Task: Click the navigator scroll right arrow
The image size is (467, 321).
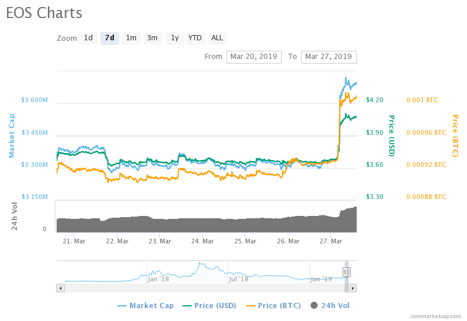Action: coord(353,288)
